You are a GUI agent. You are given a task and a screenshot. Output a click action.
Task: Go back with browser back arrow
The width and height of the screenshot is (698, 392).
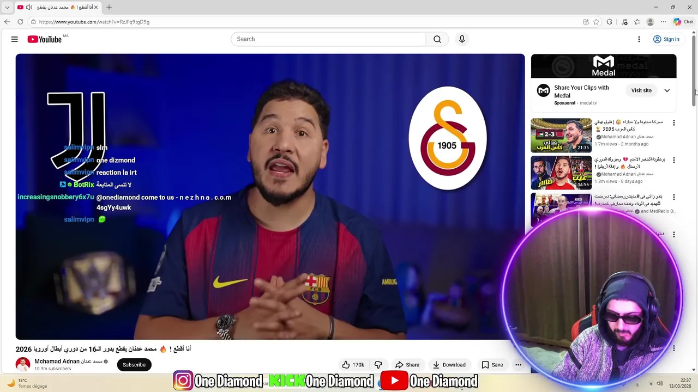(x=7, y=22)
